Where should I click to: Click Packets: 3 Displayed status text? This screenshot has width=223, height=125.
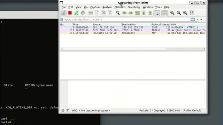pos(160,110)
